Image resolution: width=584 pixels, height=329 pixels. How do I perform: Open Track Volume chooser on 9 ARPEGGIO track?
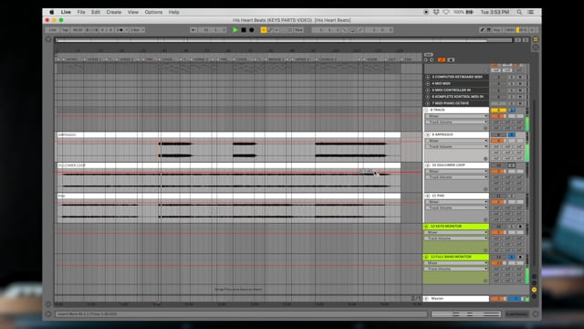(456, 146)
